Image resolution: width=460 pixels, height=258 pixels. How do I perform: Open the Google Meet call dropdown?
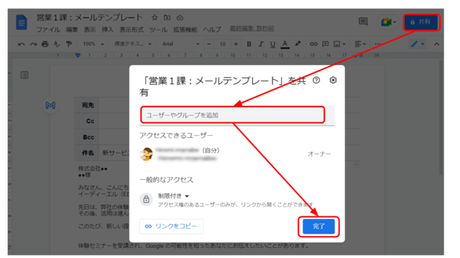click(x=388, y=22)
